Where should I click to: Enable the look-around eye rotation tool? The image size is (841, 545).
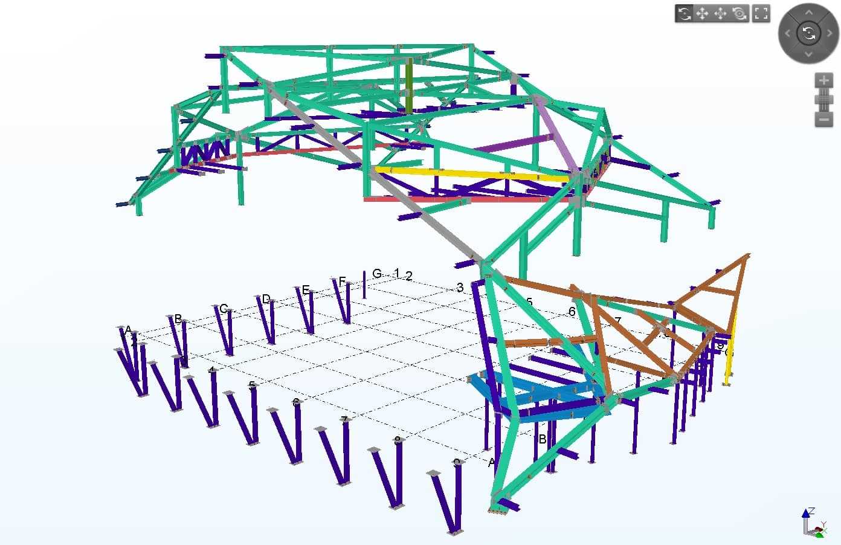coord(739,13)
